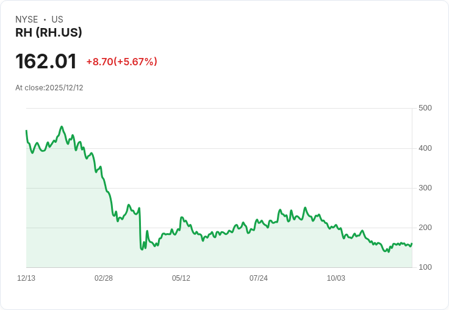
Task: Select the At close 2025/12/12 text
Action: coord(49,88)
